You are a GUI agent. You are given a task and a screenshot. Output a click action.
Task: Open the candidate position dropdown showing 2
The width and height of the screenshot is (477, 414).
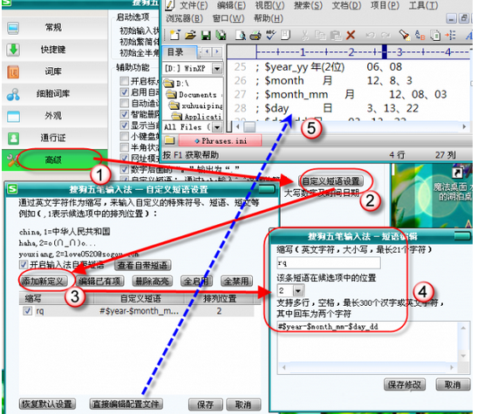[298, 290]
